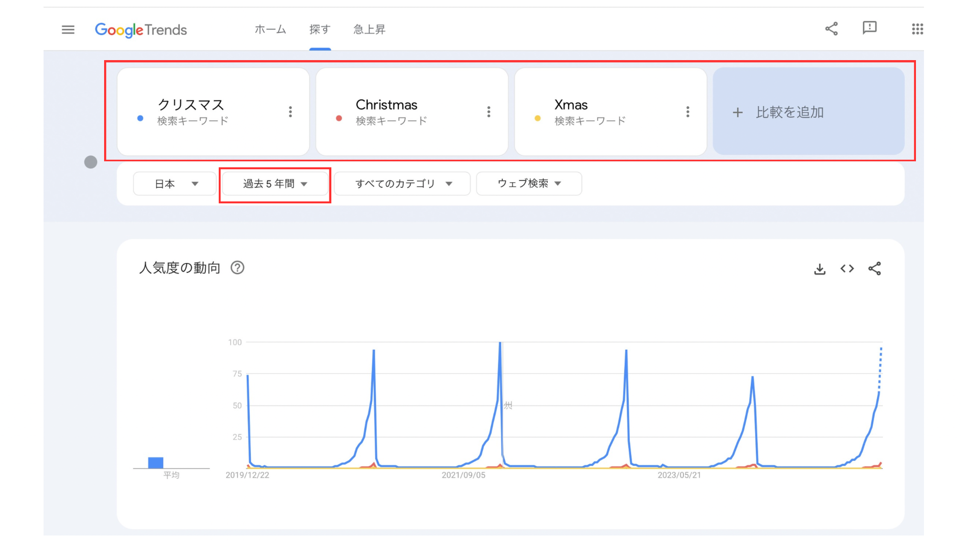Go to the ホーム tab

coord(270,30)
